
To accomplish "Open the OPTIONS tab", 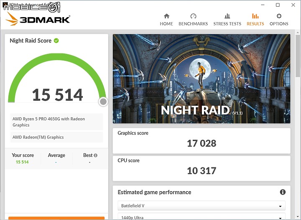I will [x=279, y=20].
